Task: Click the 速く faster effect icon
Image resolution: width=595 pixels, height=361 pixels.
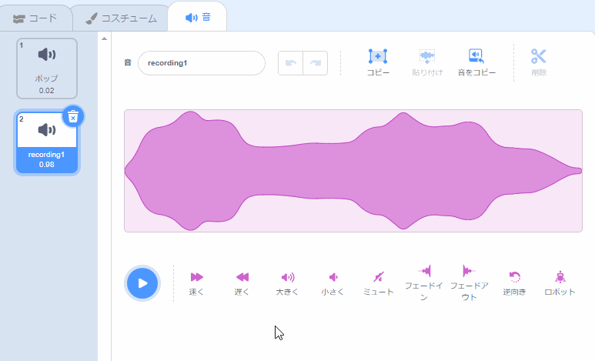Action: 196,277
